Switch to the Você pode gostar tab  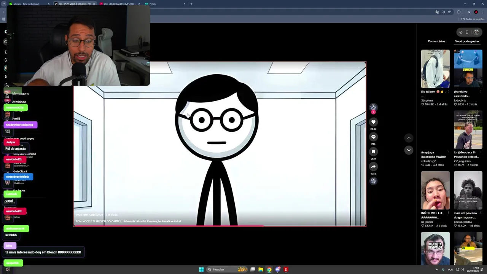pos(467,41)
